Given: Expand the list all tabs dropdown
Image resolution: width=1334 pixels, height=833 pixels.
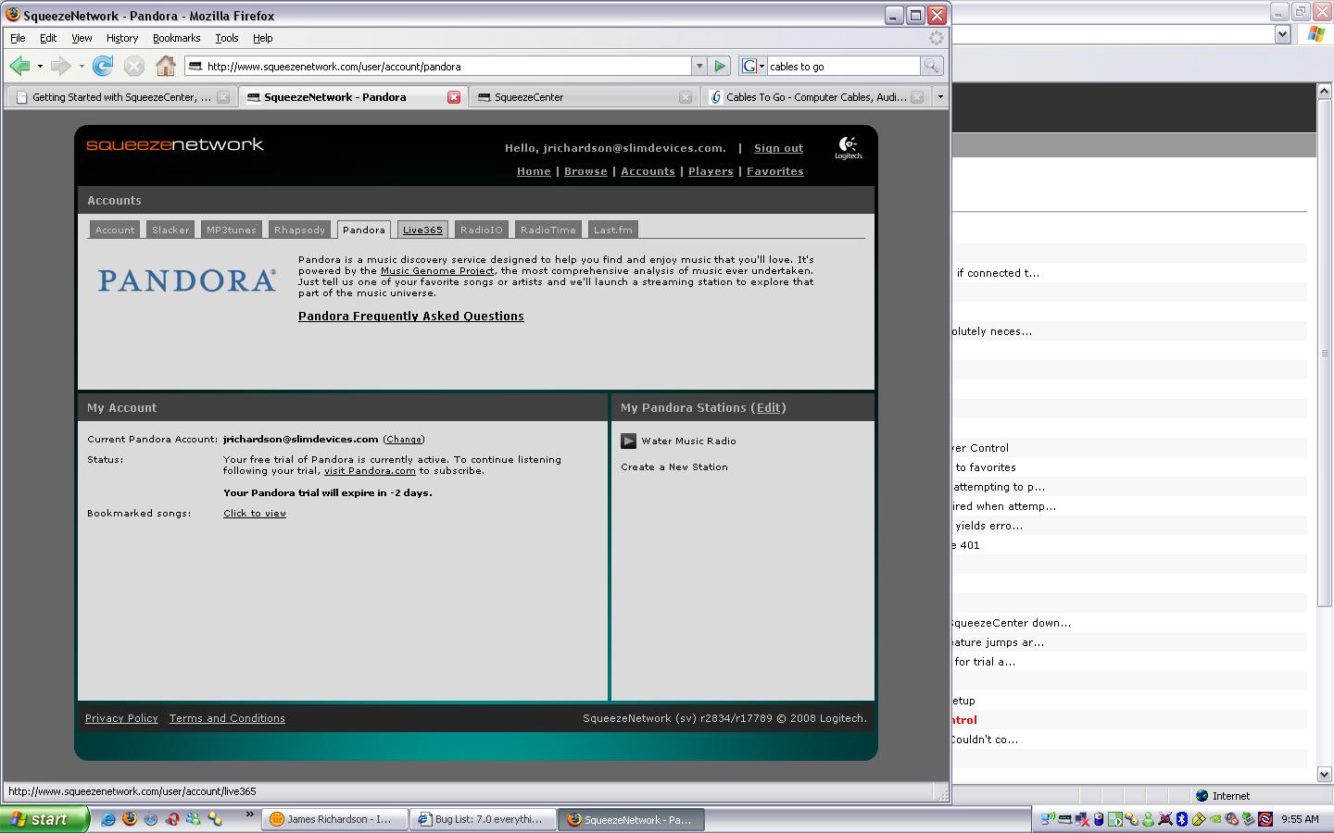Looking at the screenshot, I should 940,97.
